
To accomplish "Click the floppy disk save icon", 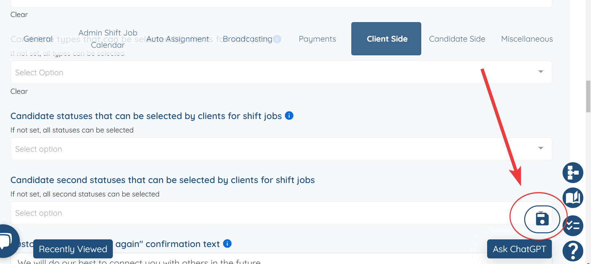I will tap(542, 219).
